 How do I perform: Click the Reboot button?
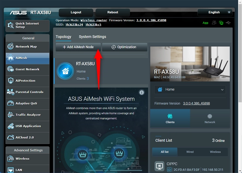pos(113,12)
